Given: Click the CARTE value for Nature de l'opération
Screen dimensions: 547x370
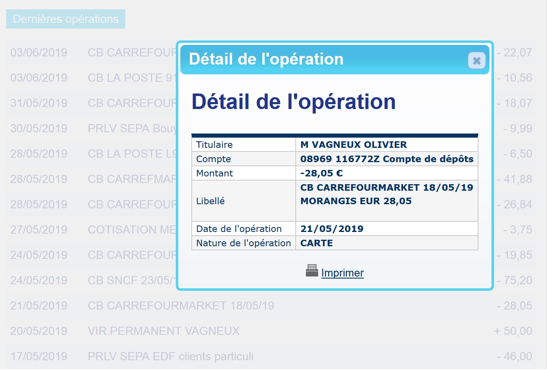Looking at the screenshot, I should (x=317, y=243).
